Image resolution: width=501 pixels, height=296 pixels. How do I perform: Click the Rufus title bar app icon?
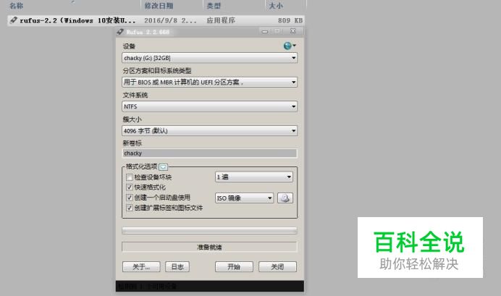[x=120, y=32]
